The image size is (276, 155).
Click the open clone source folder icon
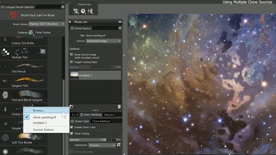[72, 107]
